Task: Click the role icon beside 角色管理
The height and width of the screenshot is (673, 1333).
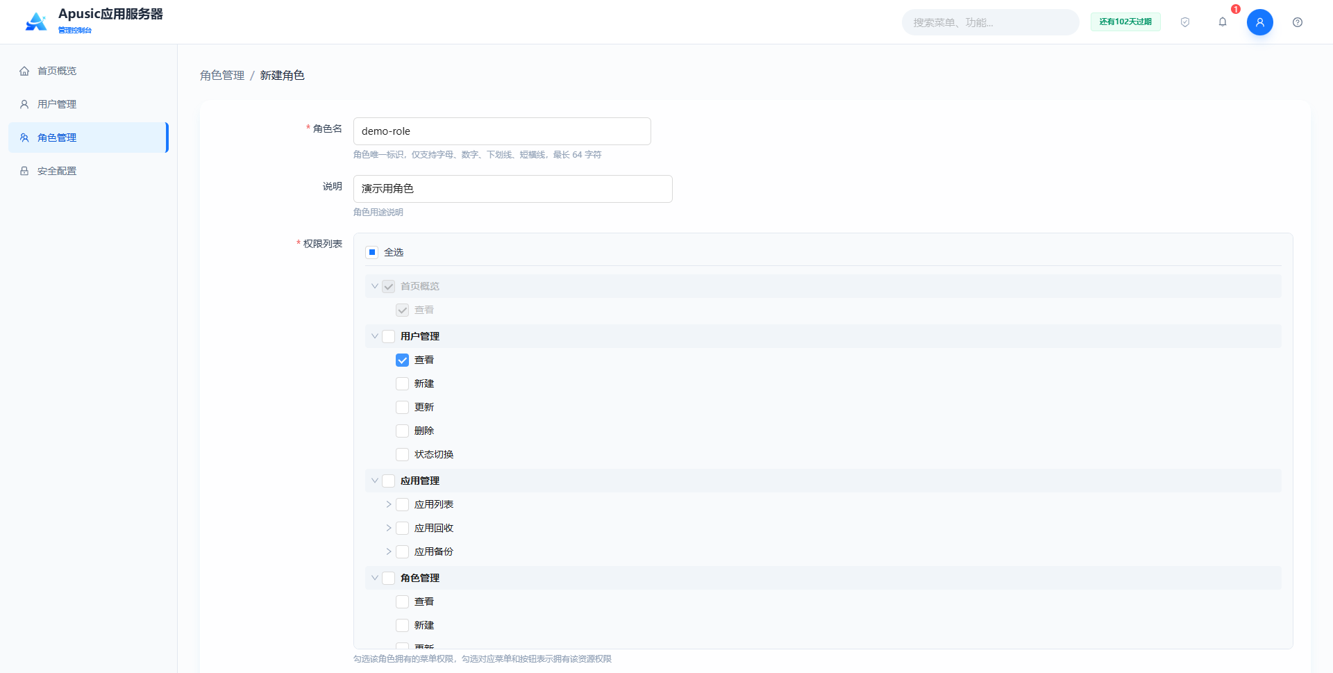Action: click(x=24, y=138)
